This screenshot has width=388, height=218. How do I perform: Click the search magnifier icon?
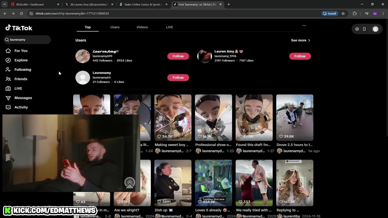point(7,40)
